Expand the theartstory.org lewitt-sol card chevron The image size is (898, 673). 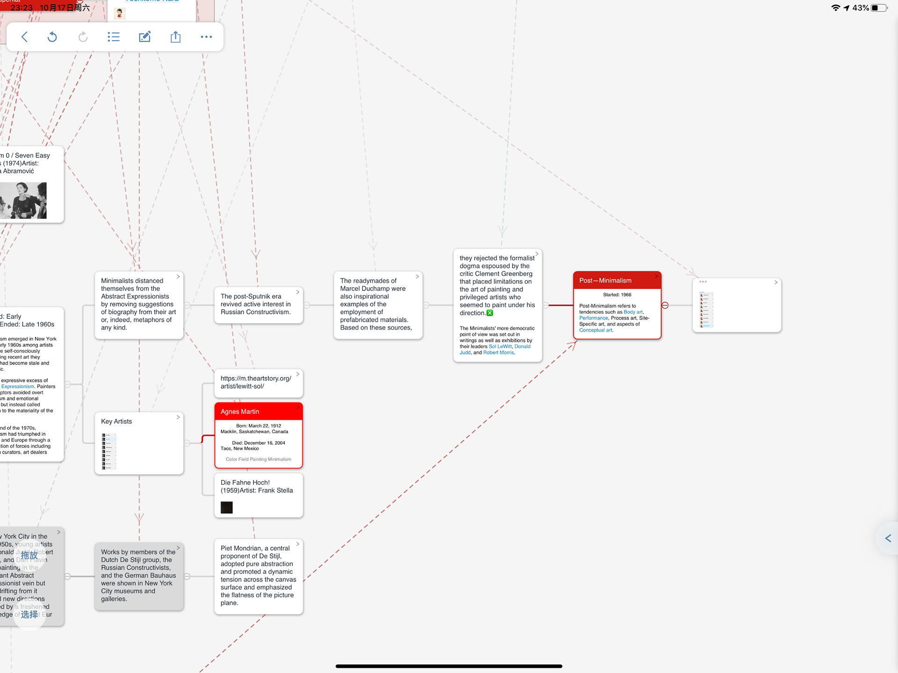298,374
